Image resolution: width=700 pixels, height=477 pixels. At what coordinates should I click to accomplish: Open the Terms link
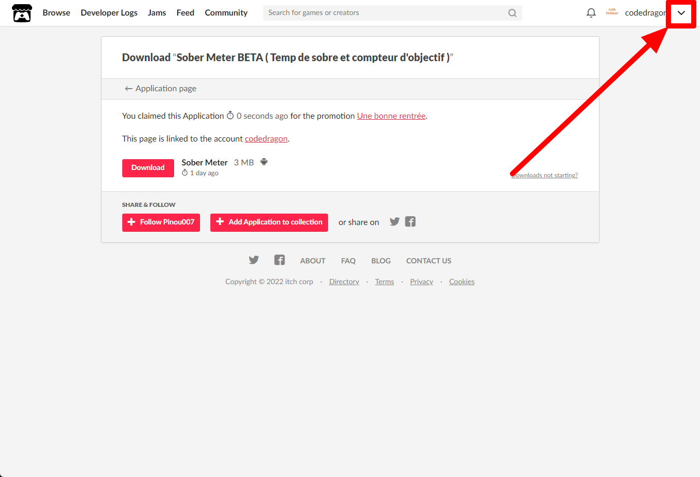tap(384, 282)
